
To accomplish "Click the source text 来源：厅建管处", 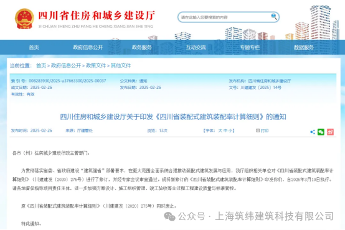I will 79,131.
